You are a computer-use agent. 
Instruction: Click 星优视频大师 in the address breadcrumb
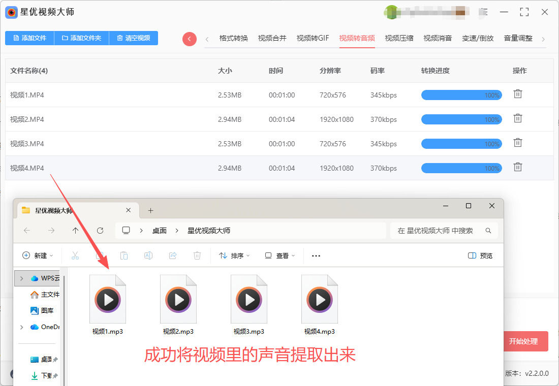209,231
